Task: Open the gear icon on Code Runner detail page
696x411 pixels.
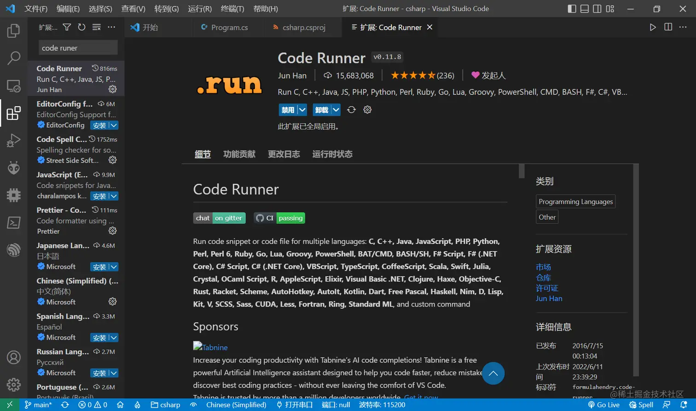Action: click(367, 110)
